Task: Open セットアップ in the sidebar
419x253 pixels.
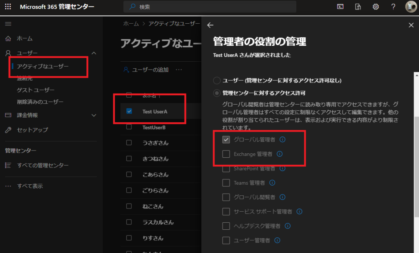Action: [x=32, y=130]
